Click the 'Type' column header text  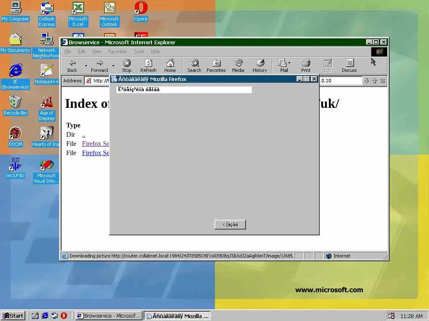point(73,125)
